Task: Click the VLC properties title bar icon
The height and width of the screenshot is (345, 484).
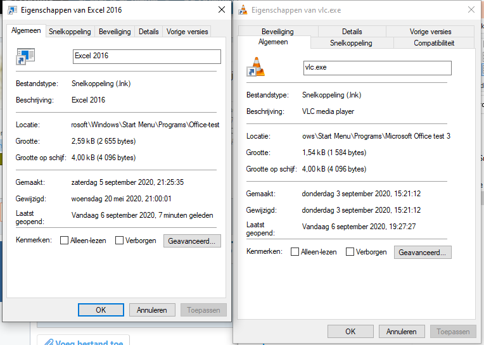Action: [x=243, y=10]
